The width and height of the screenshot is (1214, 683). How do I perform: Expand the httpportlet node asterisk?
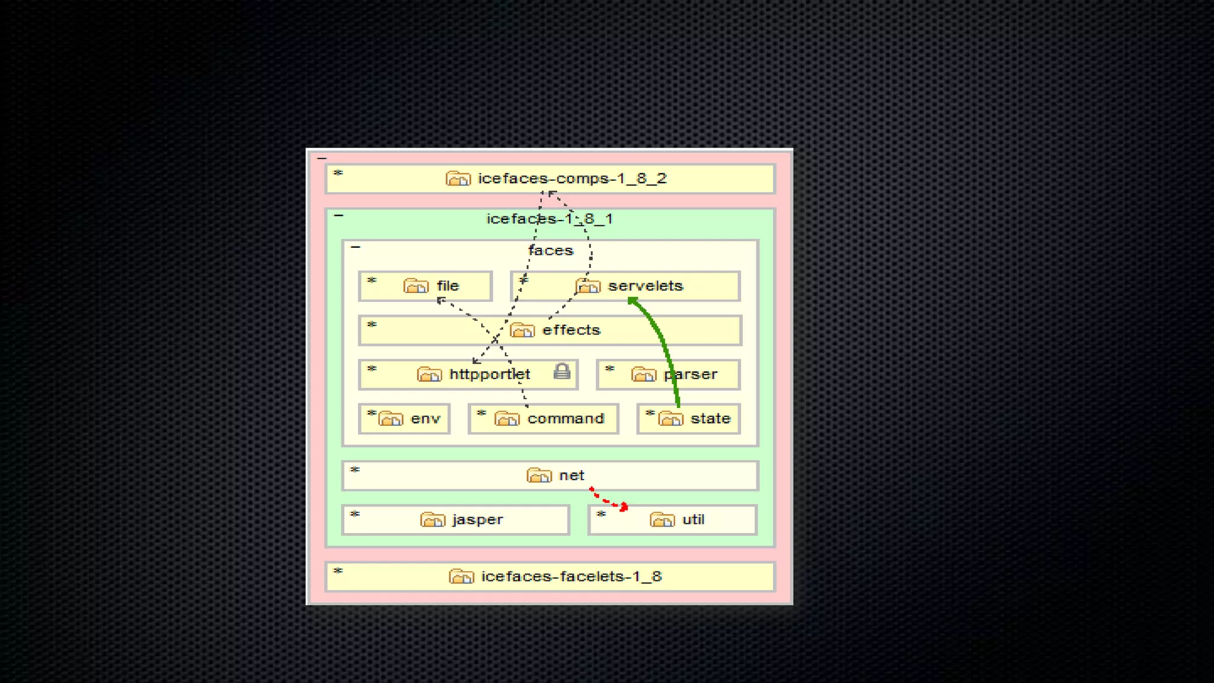(372, 369)
